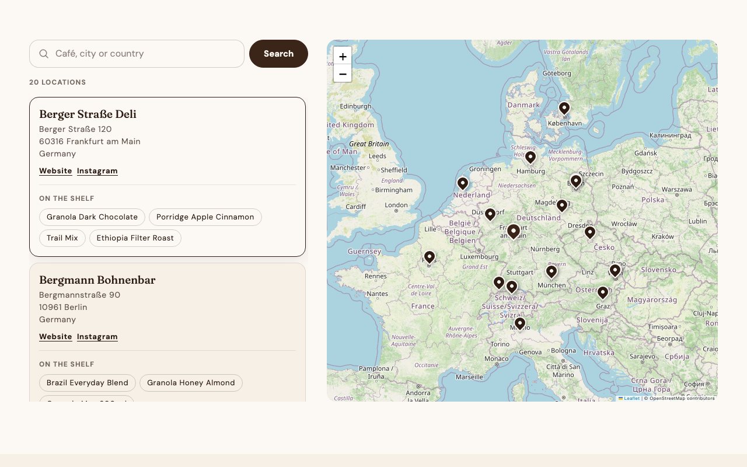Zoom in on the map

(343, 57)
